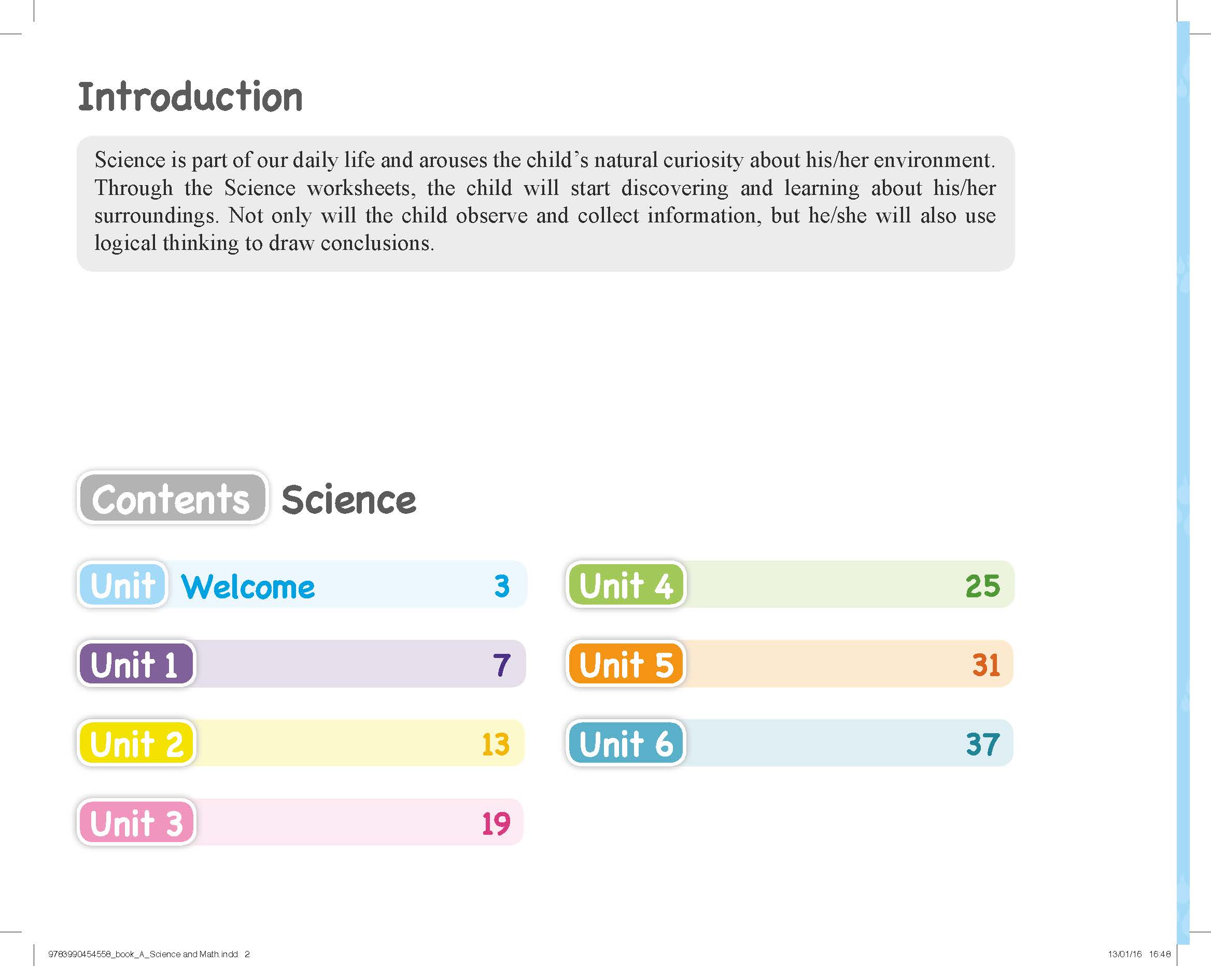Image resolution: width=1211 pixels, height=966 pixels.
Task: Click page number 3 for Welcome
Action: coord(502,585)
